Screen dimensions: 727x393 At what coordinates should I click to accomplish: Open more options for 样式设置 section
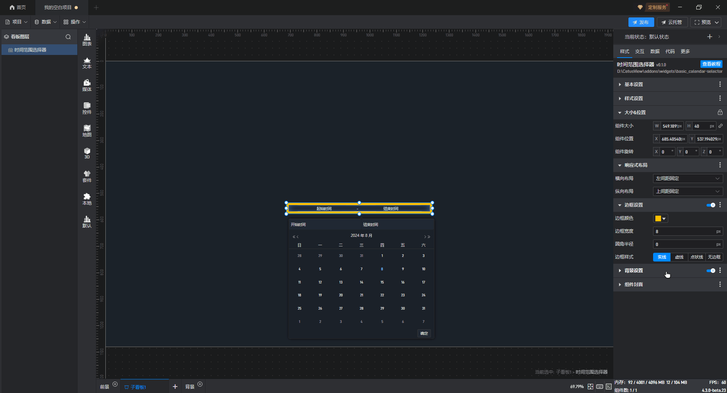pos(720,98)
